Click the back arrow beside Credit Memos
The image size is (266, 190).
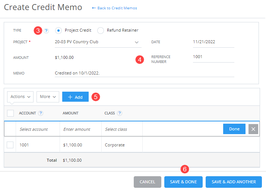(94, 8)
